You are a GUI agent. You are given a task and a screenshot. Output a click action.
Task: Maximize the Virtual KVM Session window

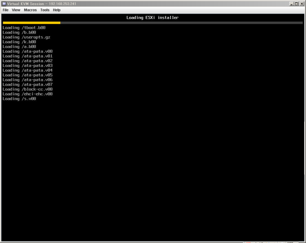coord(296,4)
